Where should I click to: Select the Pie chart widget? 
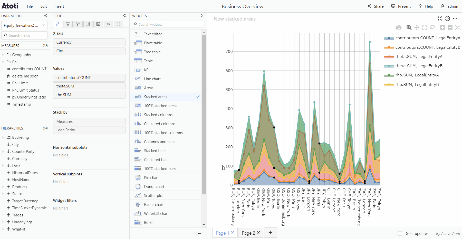tap(166, 178)
